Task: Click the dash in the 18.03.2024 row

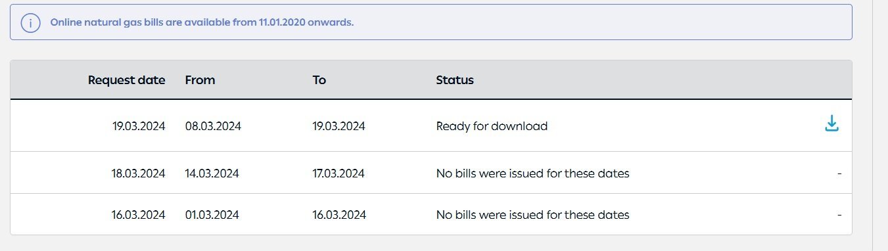Action: (x=840, y=173)
